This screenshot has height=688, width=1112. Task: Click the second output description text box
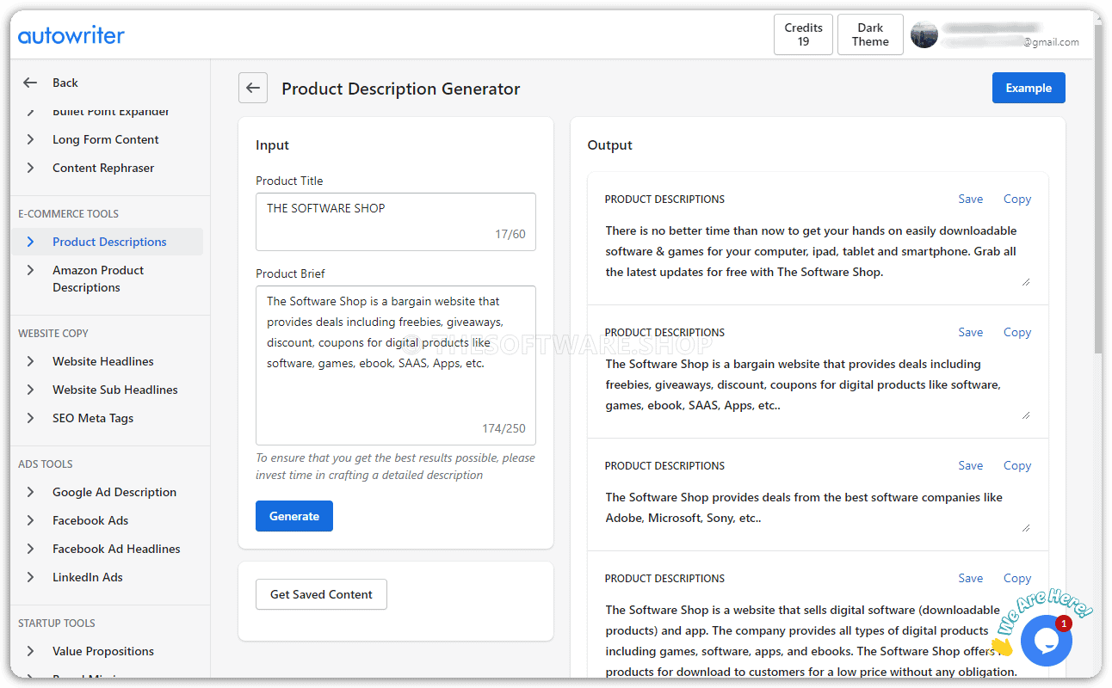click(x=818, y=385)
